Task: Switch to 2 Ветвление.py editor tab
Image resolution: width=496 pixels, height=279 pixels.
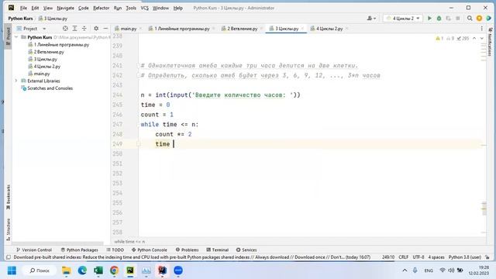Action: (243, 29)
